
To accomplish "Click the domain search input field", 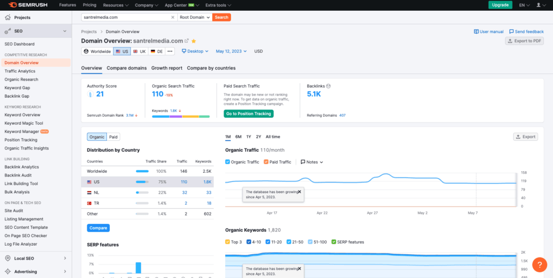I will 127,17.
